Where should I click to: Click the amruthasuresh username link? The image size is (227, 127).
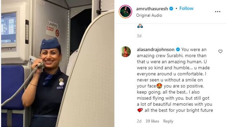152,9
